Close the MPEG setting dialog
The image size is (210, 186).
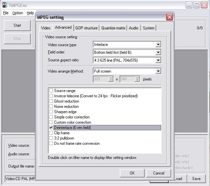169,17
